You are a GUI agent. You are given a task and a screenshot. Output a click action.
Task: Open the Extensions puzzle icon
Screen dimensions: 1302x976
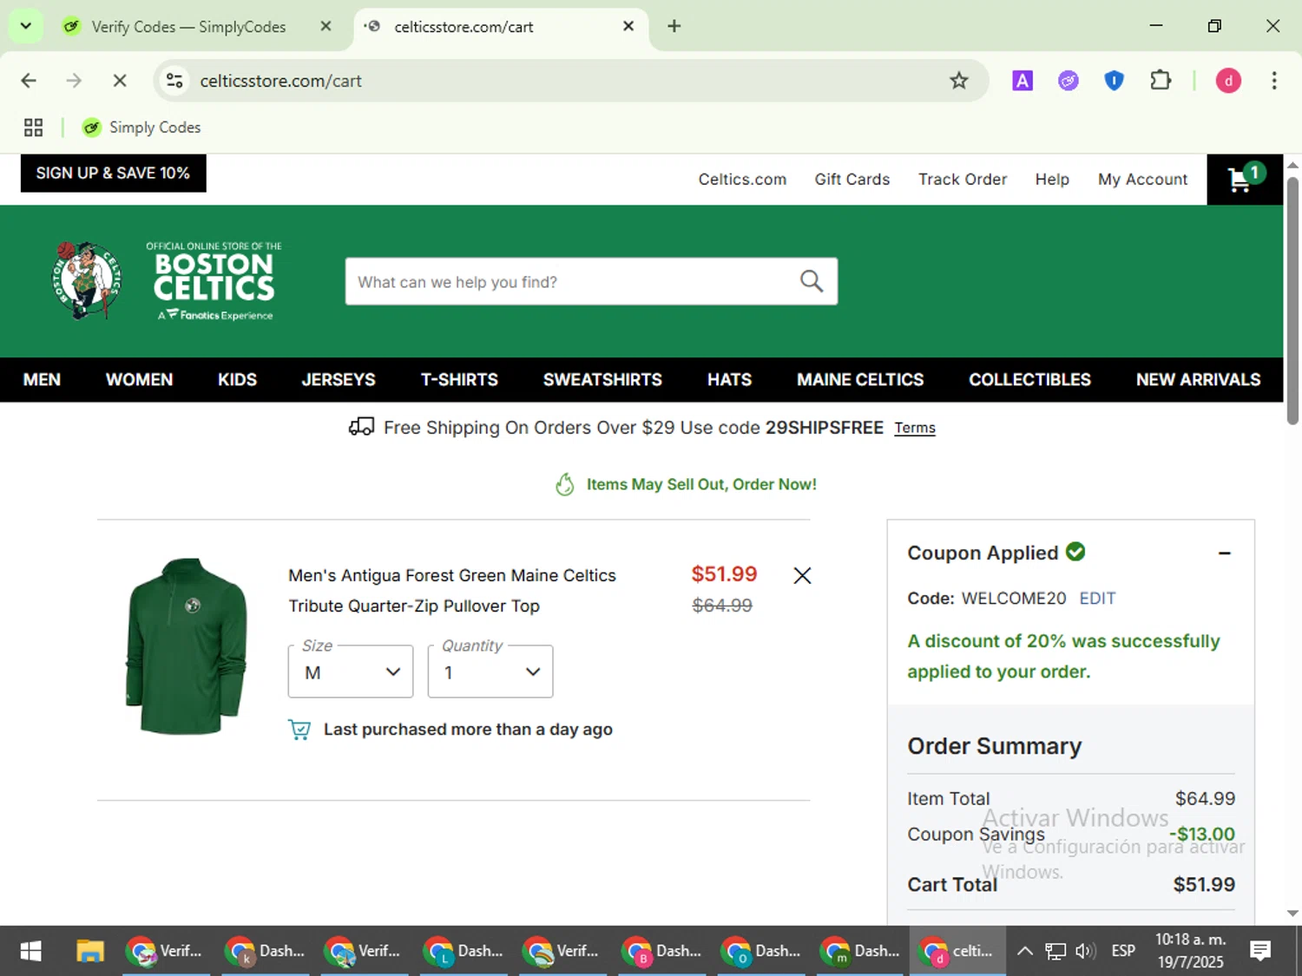(x=1160, y=81)
